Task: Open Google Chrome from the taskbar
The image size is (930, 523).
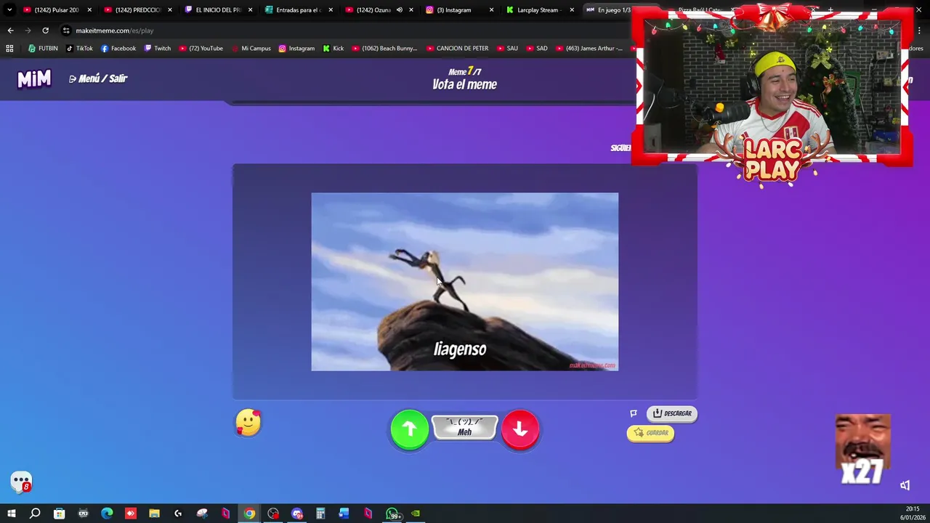Action: point(249,514)
